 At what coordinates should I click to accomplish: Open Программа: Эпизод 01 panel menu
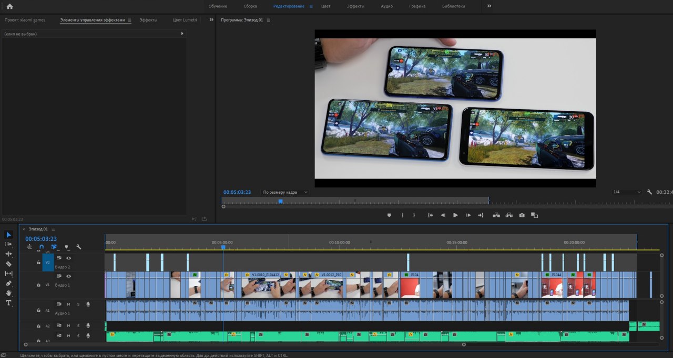click(x=268, y=20)
